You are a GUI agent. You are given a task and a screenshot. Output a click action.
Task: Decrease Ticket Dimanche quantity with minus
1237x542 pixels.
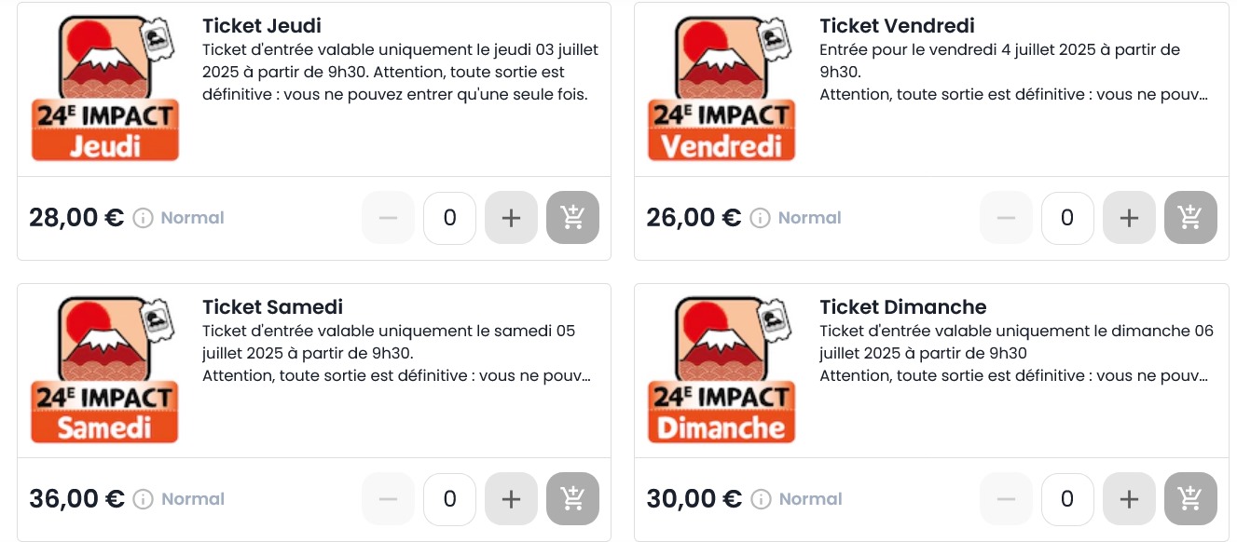click(1006, 499)
